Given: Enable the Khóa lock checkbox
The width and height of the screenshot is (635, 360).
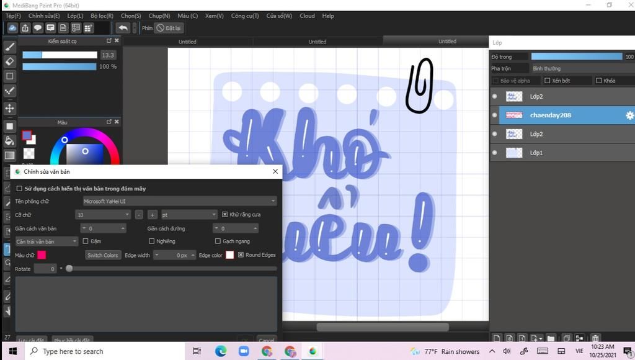Looking at the screenshot, I should click(599, 81).
